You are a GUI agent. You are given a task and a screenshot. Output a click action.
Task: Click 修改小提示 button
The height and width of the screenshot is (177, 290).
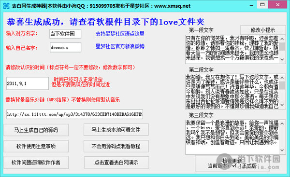pos(263,30)
